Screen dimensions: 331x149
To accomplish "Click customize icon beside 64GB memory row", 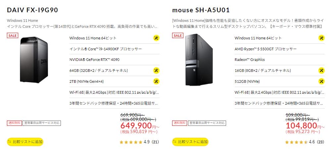I will [156, 71].
